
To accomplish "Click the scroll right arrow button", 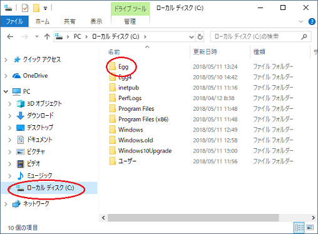I will tap(313, 218).
